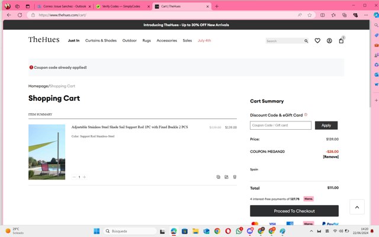The height and width of the screenshot is (237, 379).
Task: Delete the cart item with trash icon
Action: (235, 177)
